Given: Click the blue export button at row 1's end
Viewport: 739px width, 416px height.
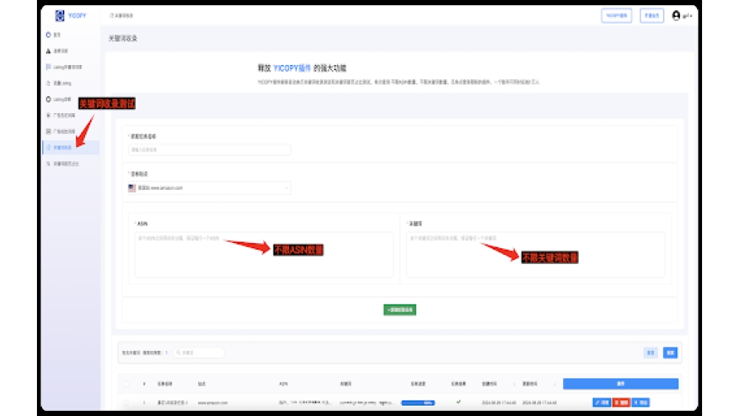Looking at the screenshot, I should pyautogui.click(x=641, y=403).
